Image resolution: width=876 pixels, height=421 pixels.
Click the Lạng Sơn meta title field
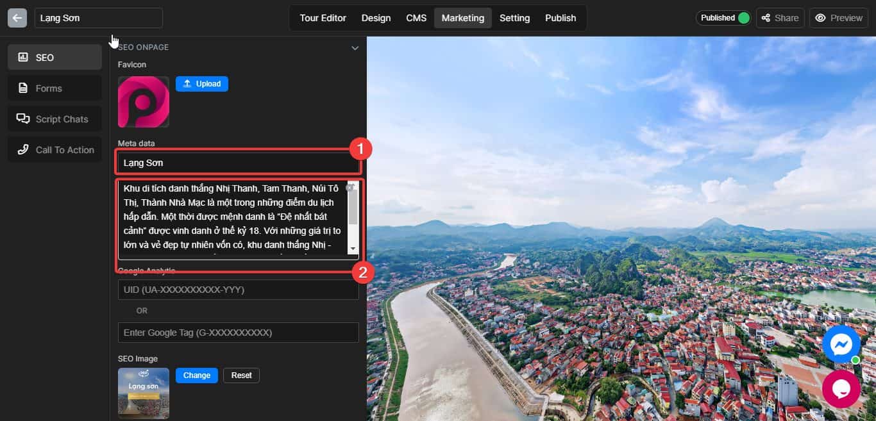pos(238,162)
